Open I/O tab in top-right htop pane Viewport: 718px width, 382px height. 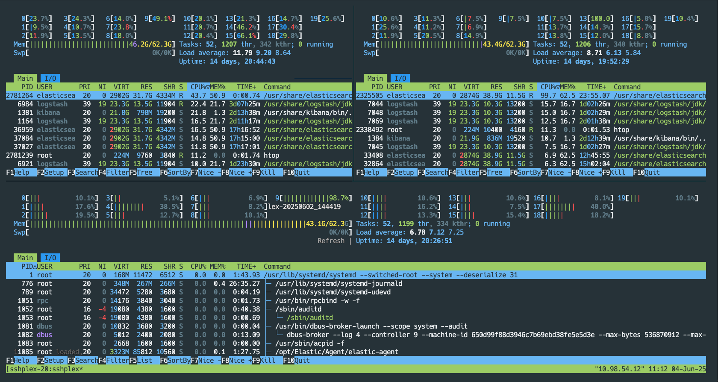point(400,78)
